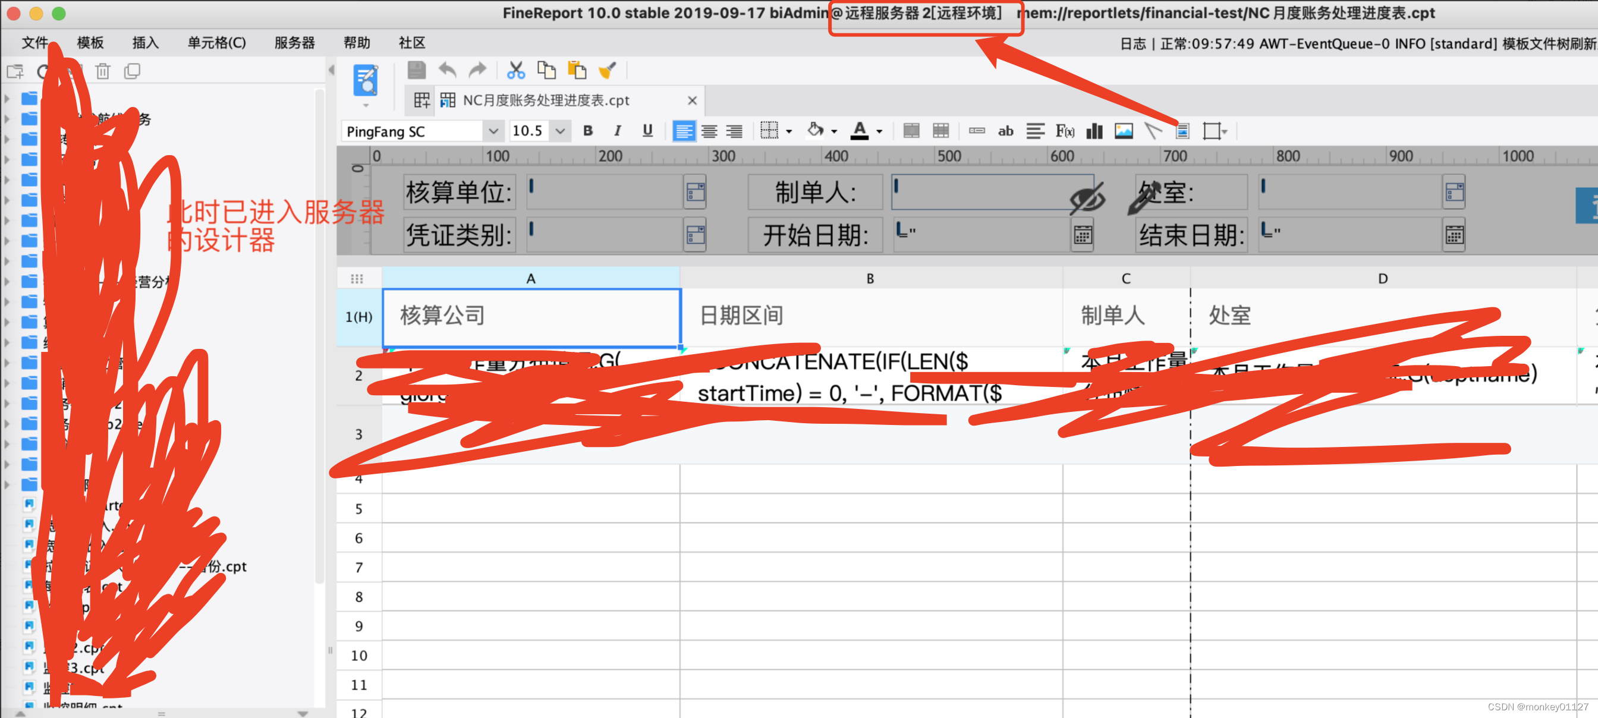Screen dimensions: 1598x718
Task: Open calendar picker for 开始日期
Action: (1083, 235)
